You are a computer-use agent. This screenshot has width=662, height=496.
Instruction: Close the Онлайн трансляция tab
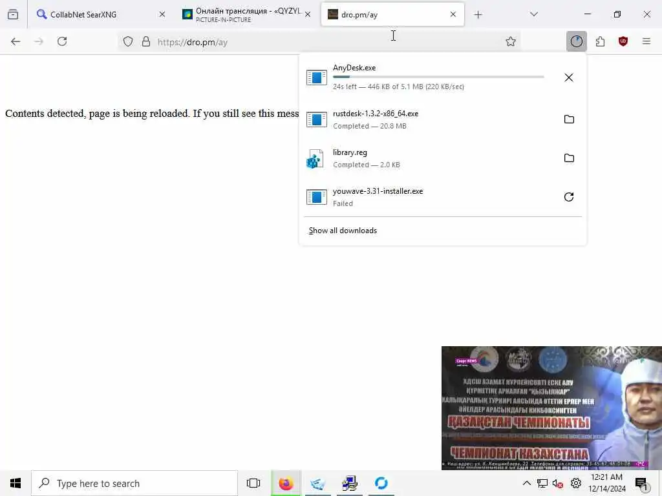pyautogui.click(x=308, y=15)
